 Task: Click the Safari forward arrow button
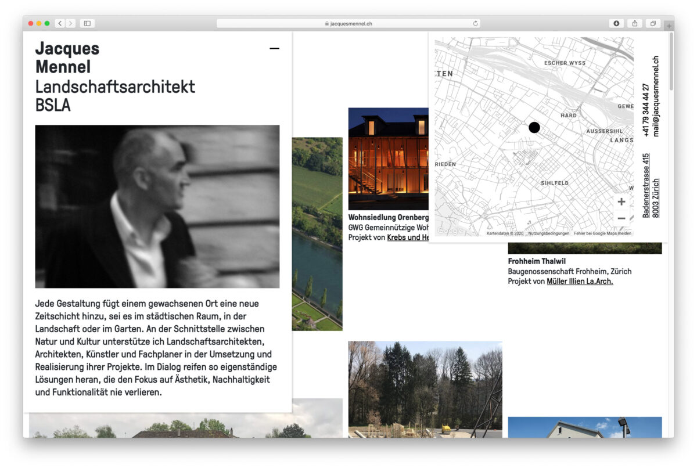(x=71, y=23)
